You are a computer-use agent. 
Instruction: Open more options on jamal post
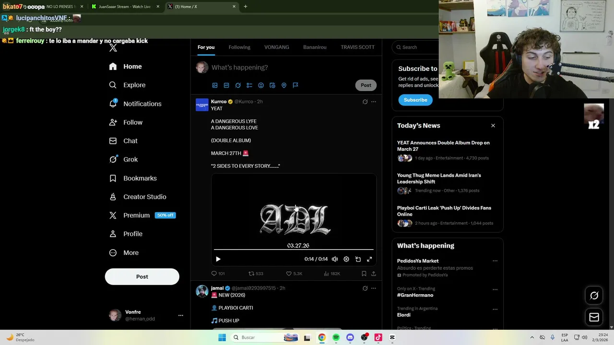374,288
